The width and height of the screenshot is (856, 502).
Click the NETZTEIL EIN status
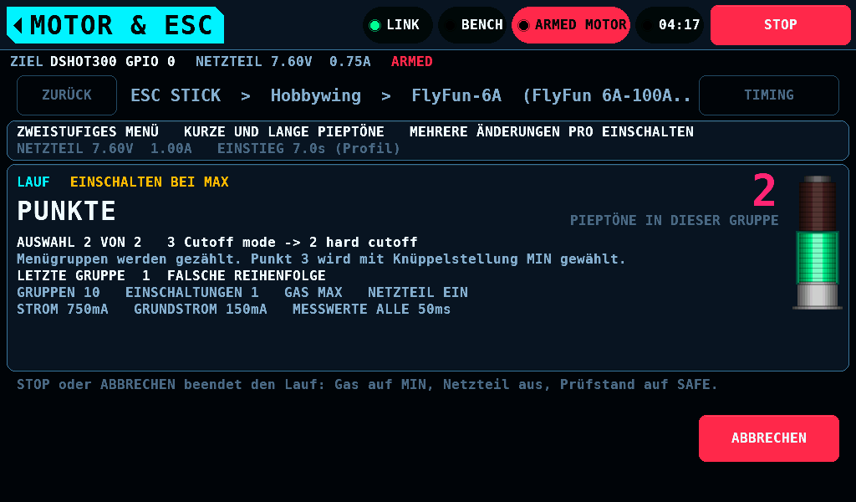pyautogui.click(x=418, y=292)
